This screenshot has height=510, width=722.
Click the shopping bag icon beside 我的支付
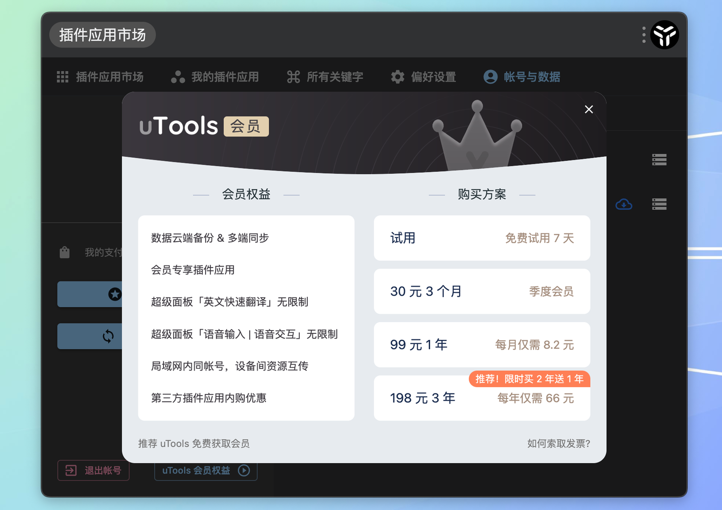point(65,252)
